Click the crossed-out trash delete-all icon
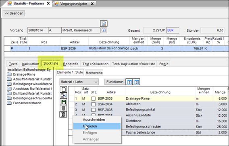 (63, 114)
